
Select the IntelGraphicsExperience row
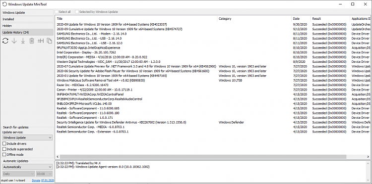point(213,48)
